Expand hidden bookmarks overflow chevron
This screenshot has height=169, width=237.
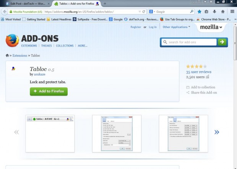235,19
